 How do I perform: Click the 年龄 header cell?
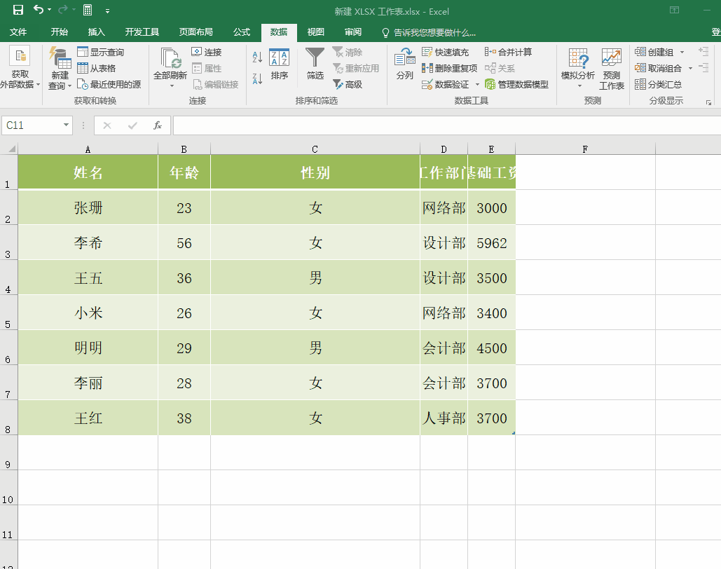point(184,172)
